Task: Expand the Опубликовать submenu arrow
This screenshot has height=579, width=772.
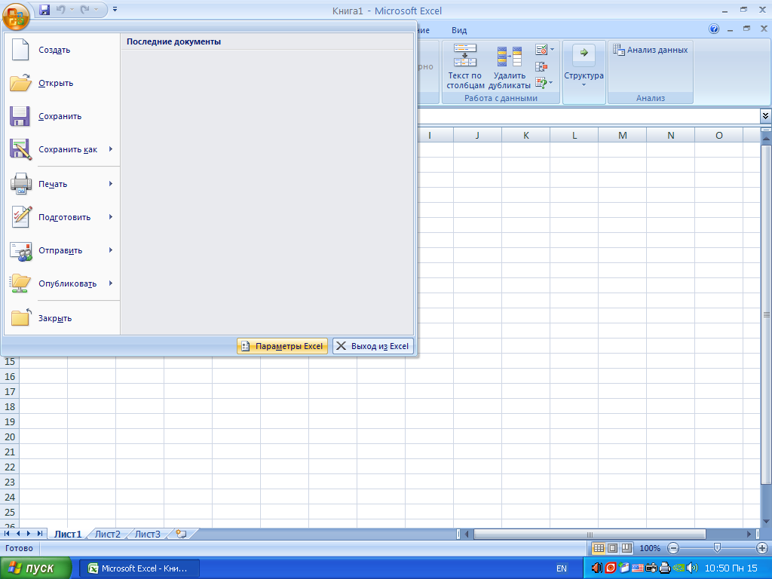Action: pos(111,283)
